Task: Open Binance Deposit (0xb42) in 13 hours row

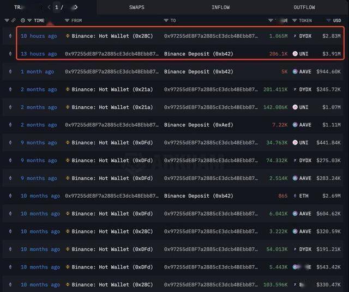Action: (198, 54)
